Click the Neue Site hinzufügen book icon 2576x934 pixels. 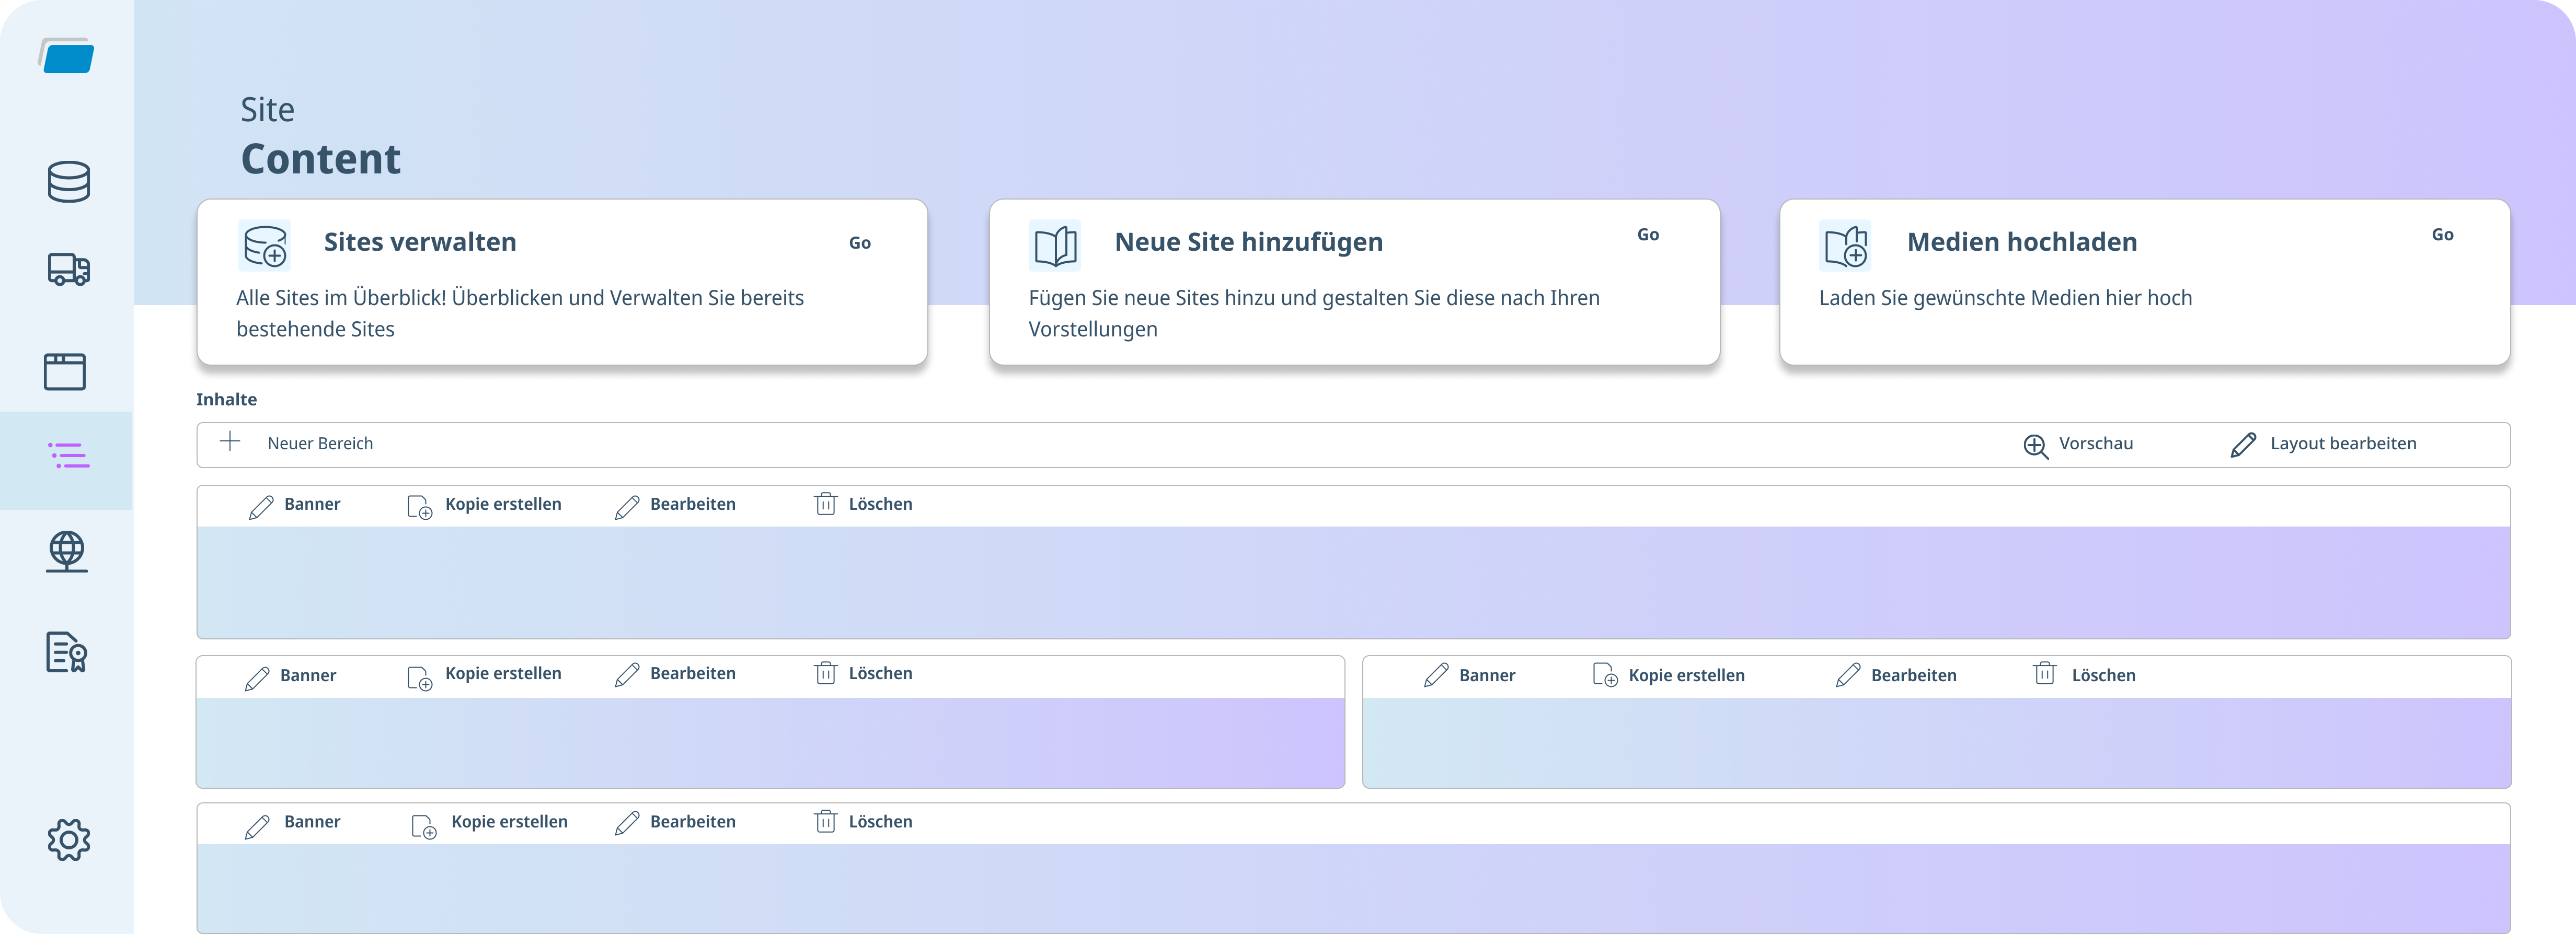(1055, 246)
